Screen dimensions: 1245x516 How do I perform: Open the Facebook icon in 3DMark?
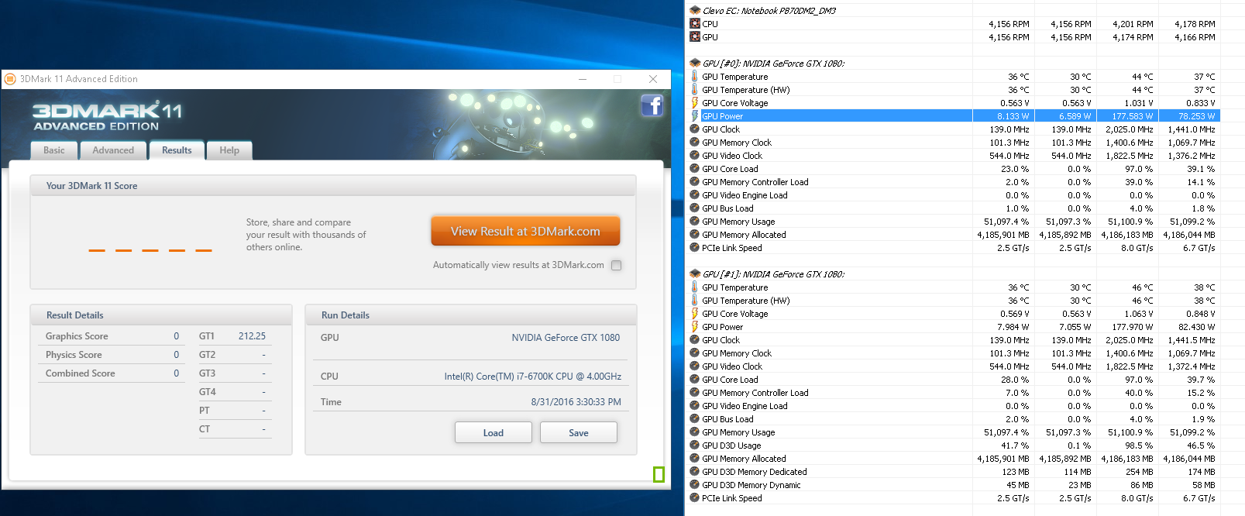[652, 105]
